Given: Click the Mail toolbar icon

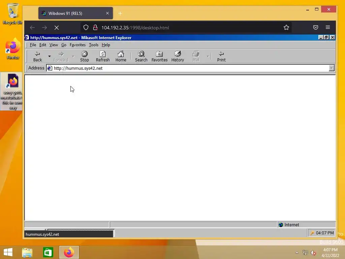Looking at the screenshot, I should tap(196, 56).
